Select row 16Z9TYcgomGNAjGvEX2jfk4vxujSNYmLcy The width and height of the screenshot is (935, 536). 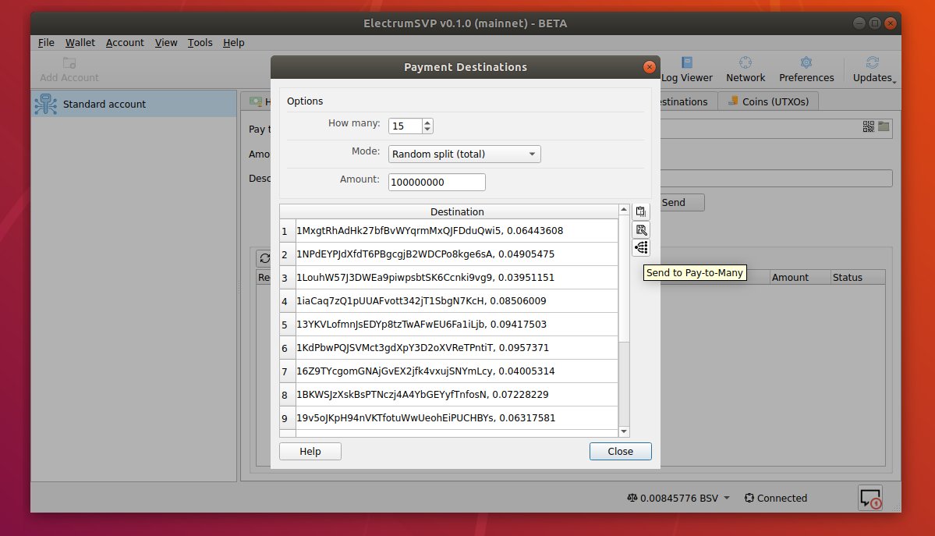click(x=457, y=371)
